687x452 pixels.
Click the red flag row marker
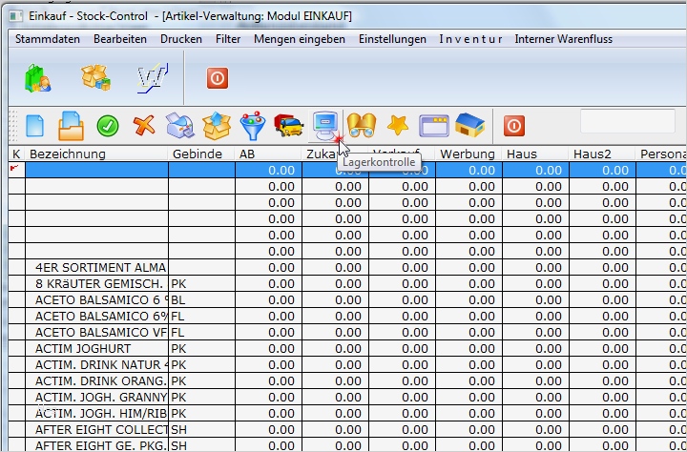[15, 169]
